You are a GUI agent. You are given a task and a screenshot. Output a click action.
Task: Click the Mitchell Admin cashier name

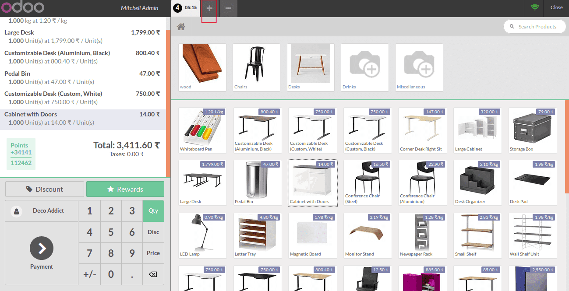click(140, 8)
